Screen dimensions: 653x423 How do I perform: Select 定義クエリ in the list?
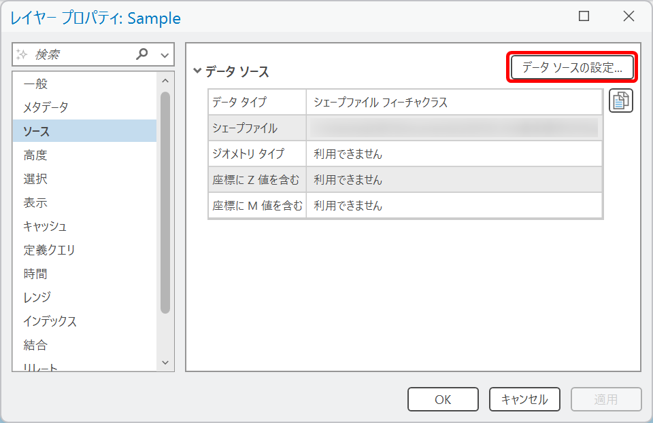(50, 250)
